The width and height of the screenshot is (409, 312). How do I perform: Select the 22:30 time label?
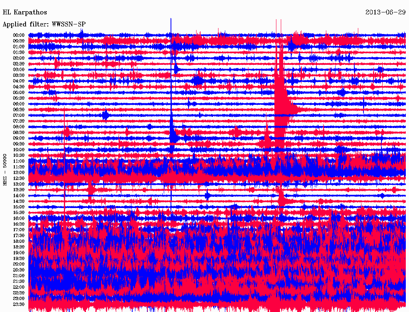pyautogui.click(x=19, y=293)
